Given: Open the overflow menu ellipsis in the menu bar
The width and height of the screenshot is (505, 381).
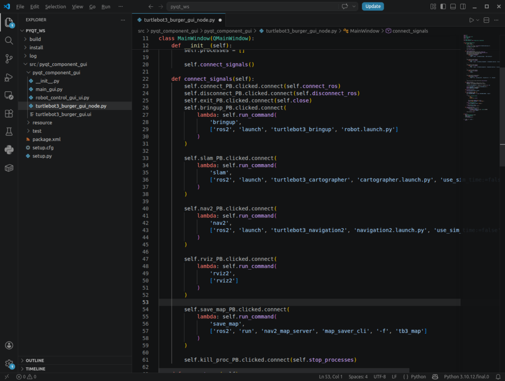Looking at the screenshot, I should point(120,6).
